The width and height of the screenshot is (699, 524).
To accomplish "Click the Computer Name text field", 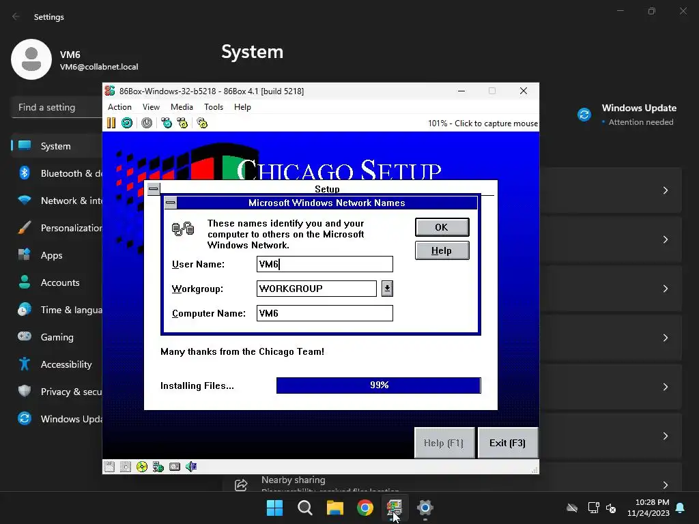I will coord(324,312).
